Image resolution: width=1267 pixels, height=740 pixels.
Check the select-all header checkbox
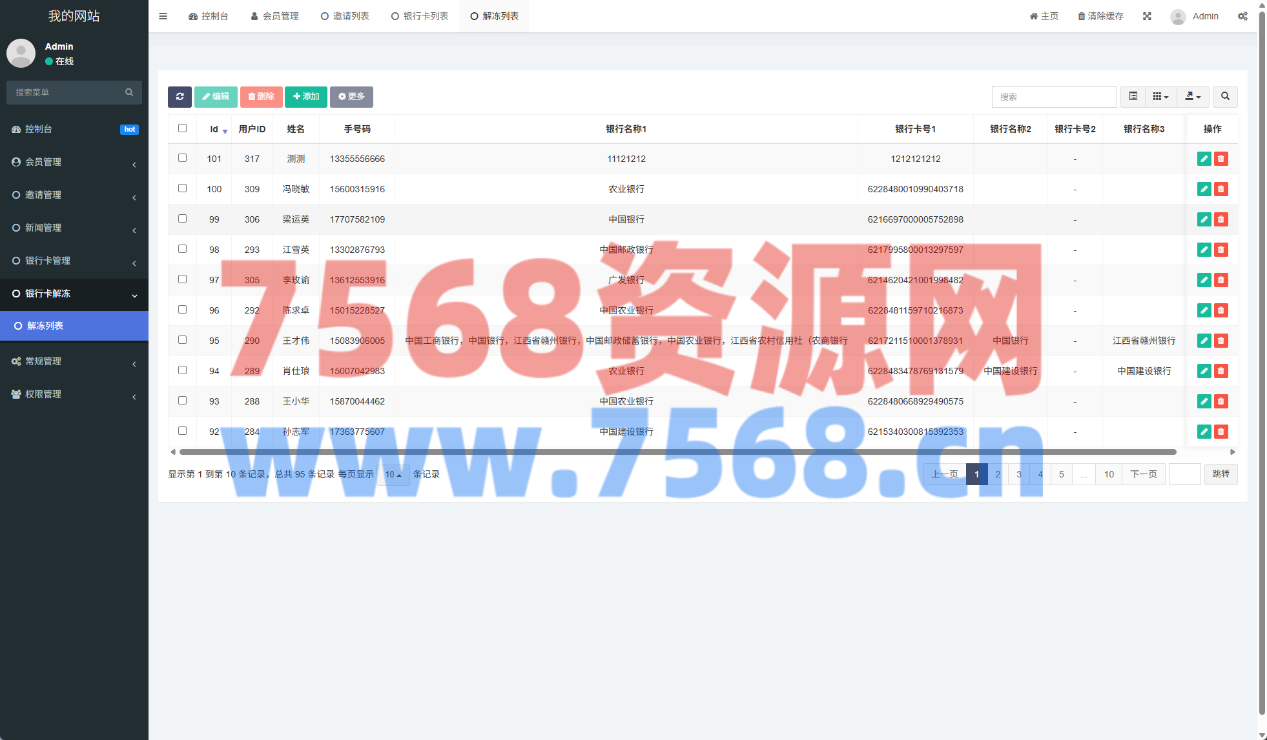point(182,128)
